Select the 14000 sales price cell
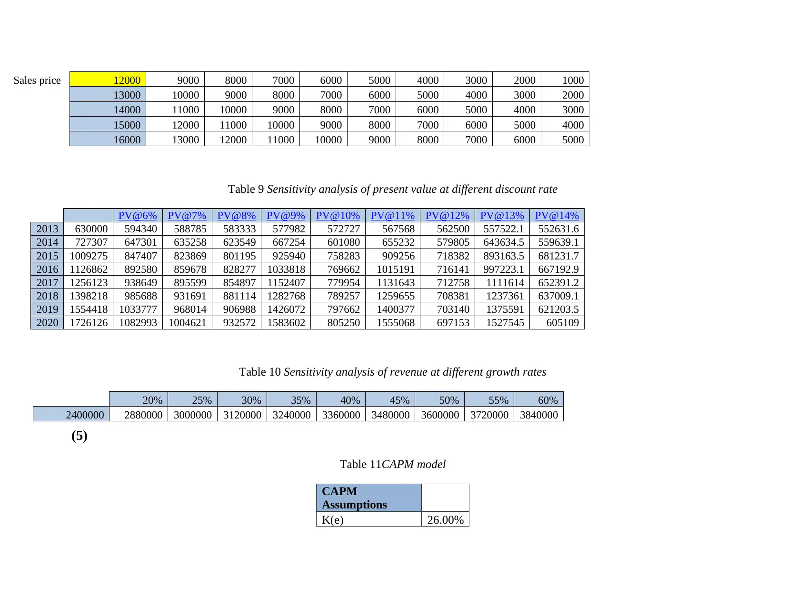The width and height of the screenshot is (786, 607). [108, 109]
